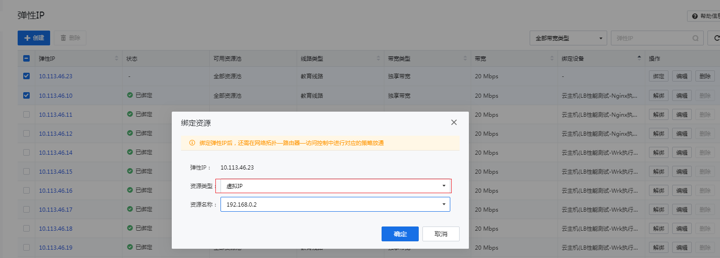Image resolution: width=720 pixels, height=258 pixels.
Task: Click the orange info notice in the dialog
Action: (x=320, y=143)
